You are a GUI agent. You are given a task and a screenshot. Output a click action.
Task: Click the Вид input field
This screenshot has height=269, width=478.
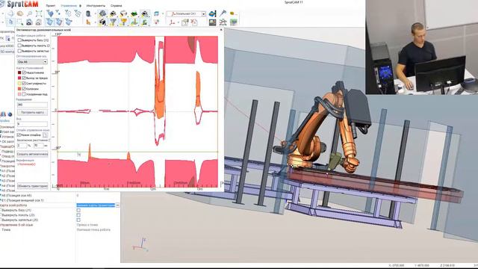pos(32,124)
